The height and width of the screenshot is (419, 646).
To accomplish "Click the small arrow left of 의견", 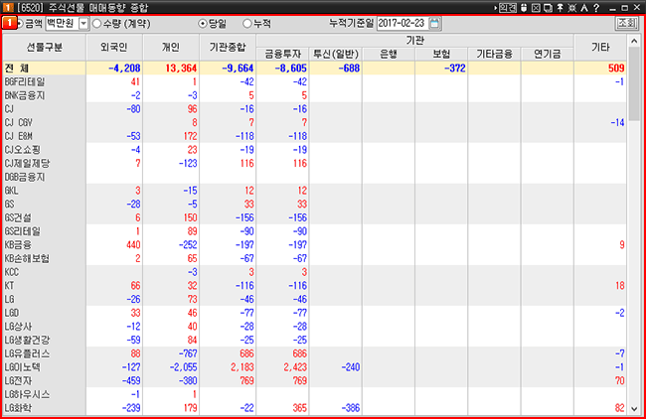I will 496,8.
